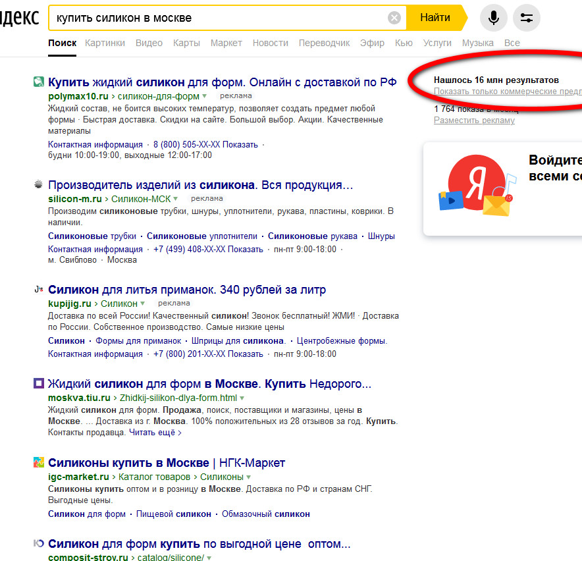582x561 pixels.
Task: Switch to the Видео tab
Action: [x=149, y=43]
